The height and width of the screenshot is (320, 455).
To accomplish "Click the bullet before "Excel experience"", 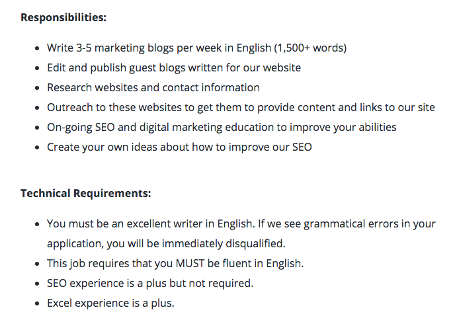I will (x=36, y=303).
